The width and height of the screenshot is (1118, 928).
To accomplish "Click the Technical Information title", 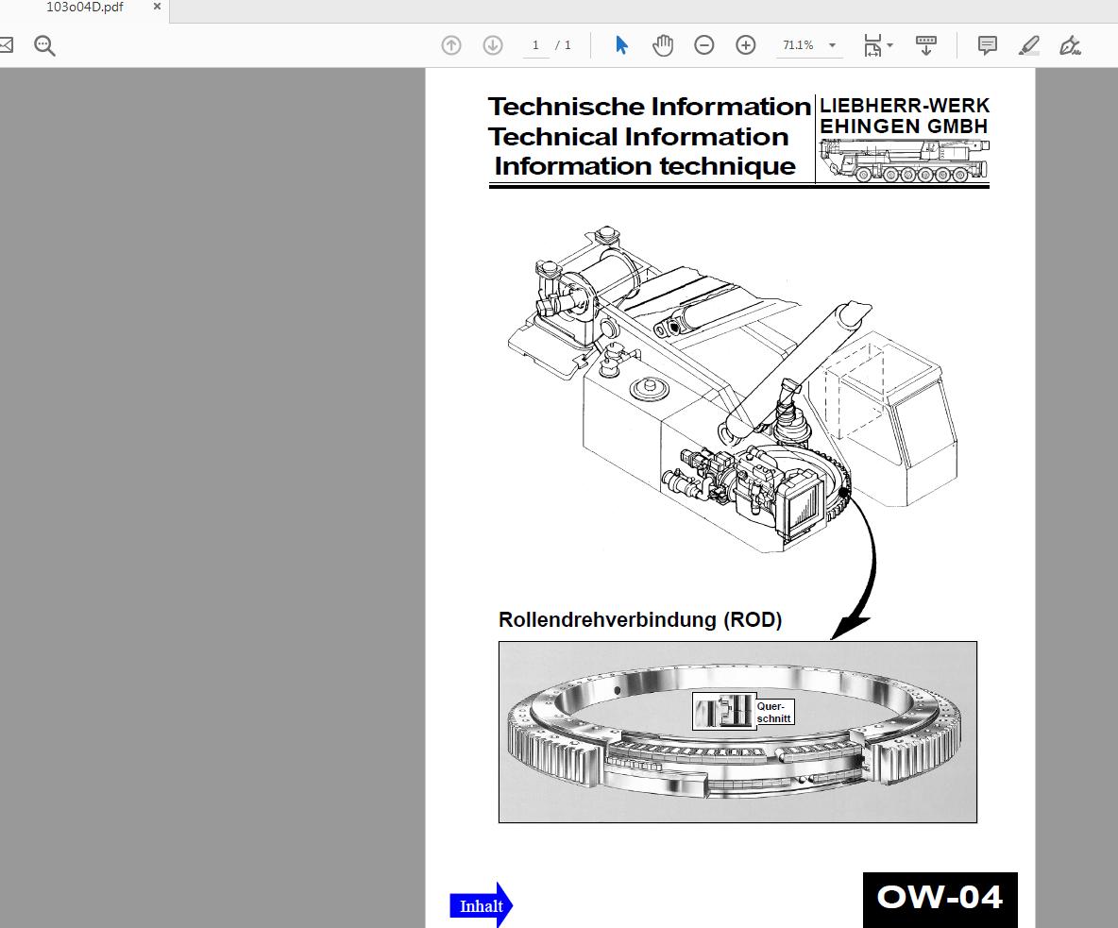I will [638, 137].
